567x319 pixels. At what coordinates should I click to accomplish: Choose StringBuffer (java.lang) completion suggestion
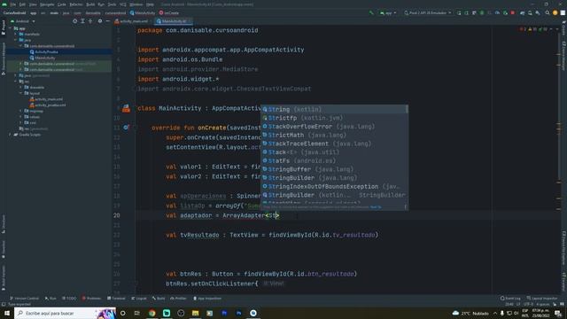tap(334, 169)
